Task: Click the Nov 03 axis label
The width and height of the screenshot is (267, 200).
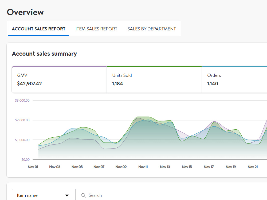Action: 55,167
